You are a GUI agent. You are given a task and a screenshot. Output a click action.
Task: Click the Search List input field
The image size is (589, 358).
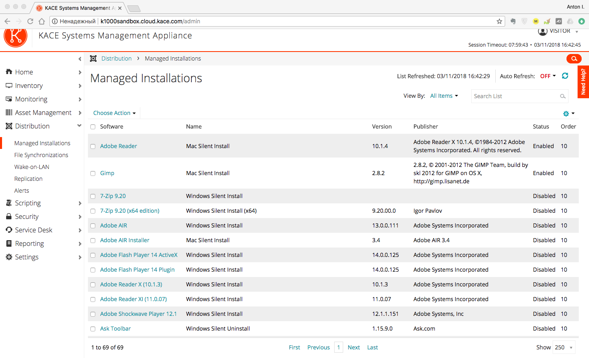coord(519,96)
